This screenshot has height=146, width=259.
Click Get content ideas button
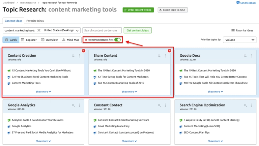[138, 30]
